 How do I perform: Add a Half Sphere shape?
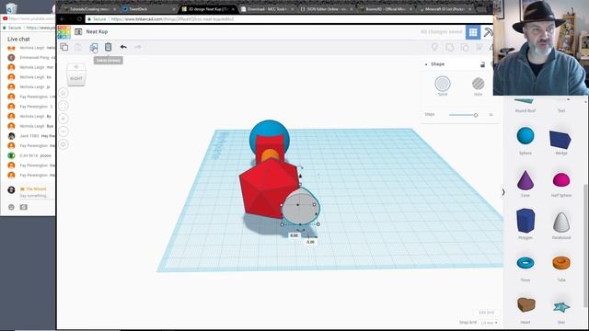point(561,180)
